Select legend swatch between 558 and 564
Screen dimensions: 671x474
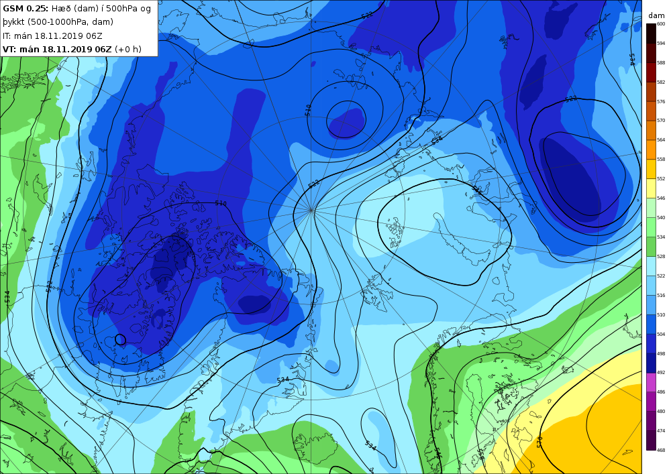(x=651, y=150)
